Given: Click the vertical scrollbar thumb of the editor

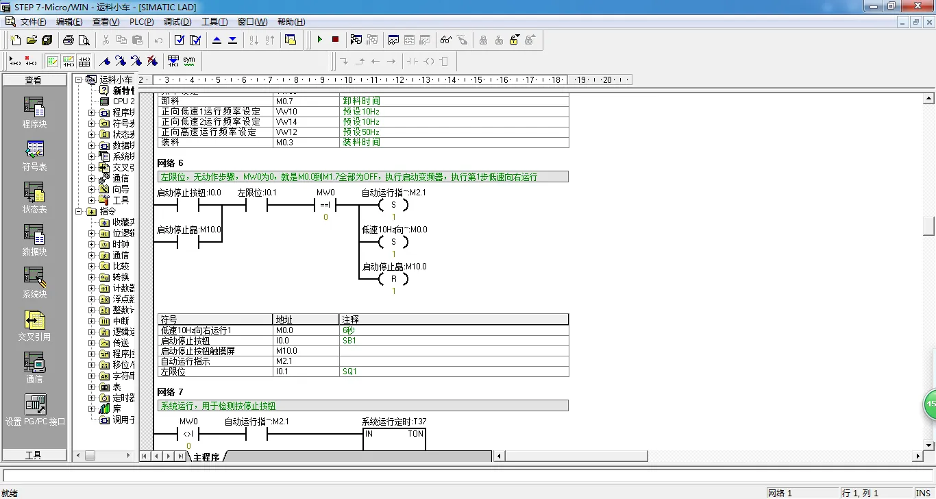Looking at the screenshot, I should pos(928,226).
